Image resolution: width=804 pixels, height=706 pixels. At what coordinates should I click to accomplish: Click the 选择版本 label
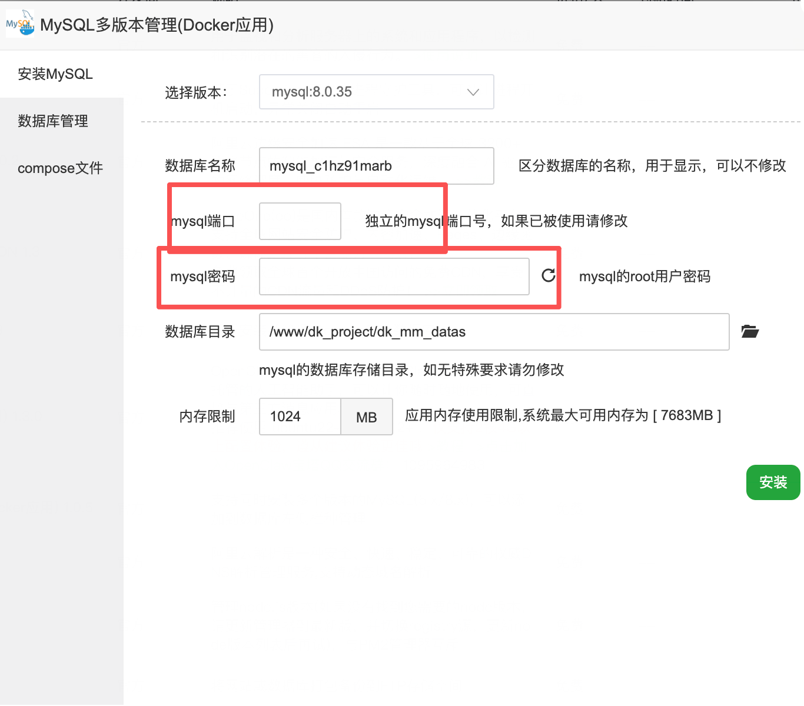point(195,93)
